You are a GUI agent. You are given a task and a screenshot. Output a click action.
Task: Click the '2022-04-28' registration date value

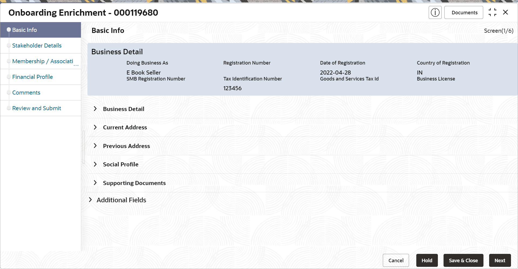(x=335, y=73)
